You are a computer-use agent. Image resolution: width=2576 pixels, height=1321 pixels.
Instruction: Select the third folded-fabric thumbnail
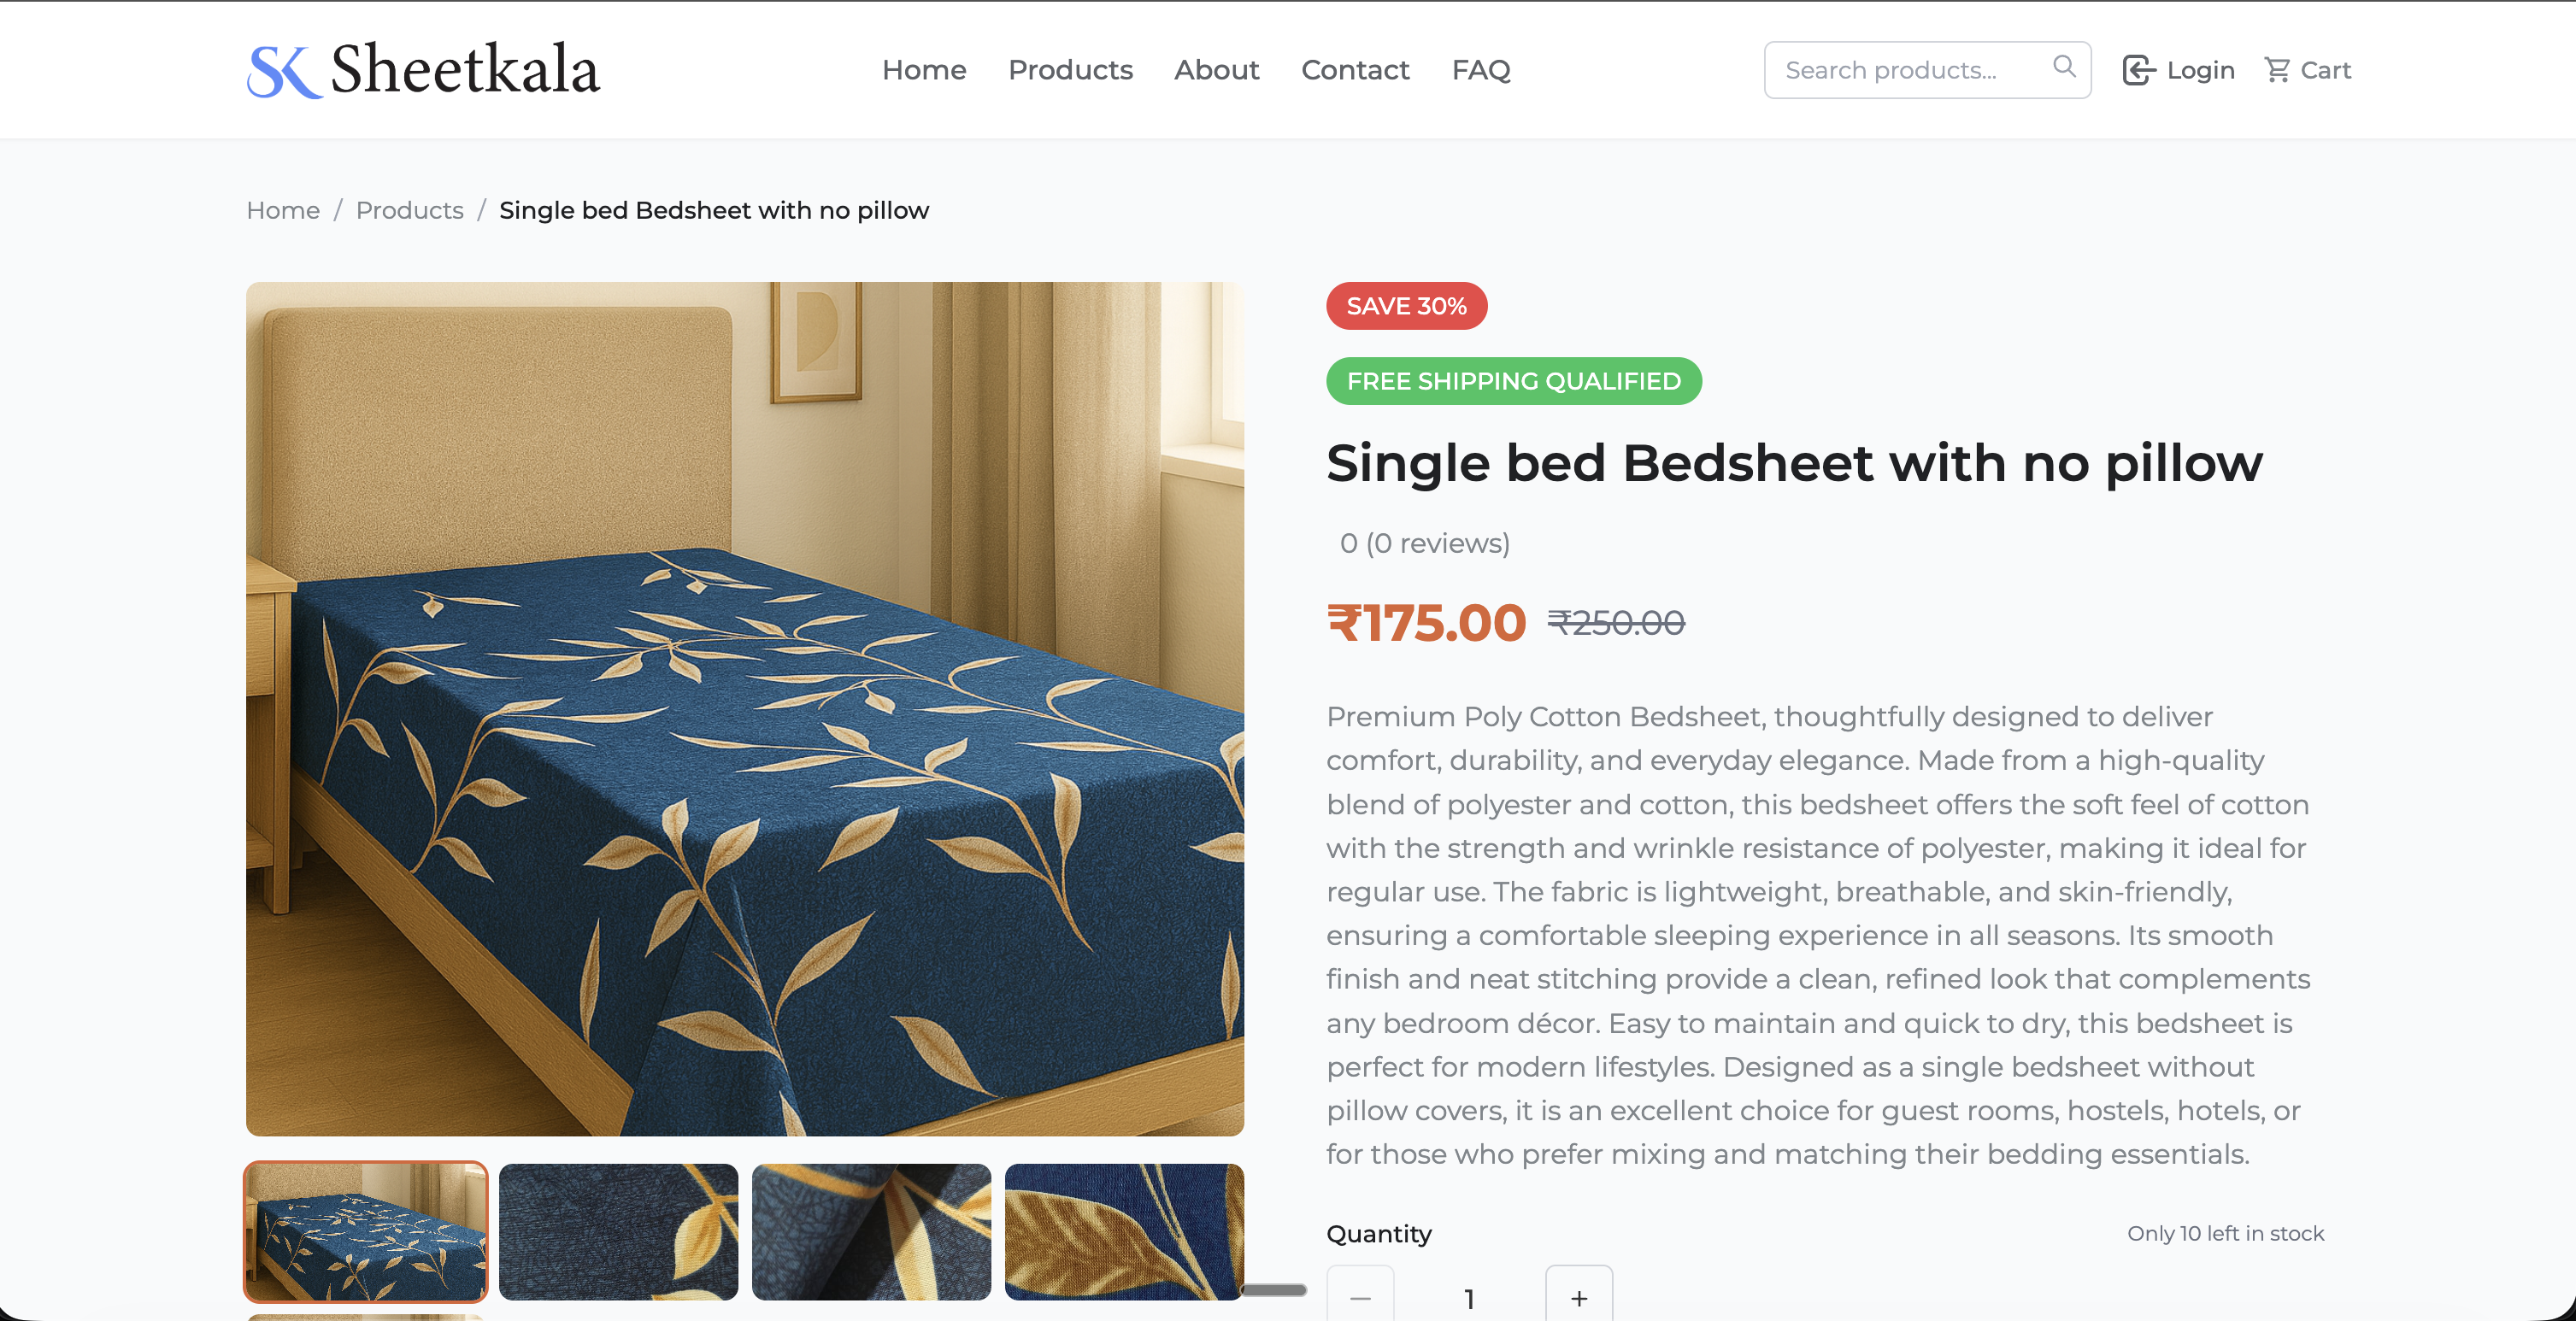[871, 1231]
